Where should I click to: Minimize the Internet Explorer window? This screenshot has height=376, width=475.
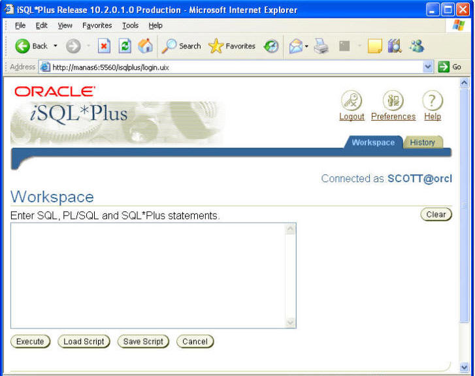[433, 10]
